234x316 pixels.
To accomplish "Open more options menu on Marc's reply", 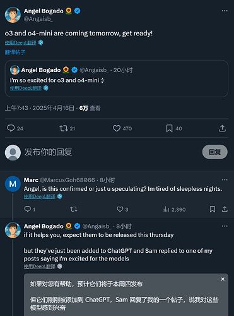I will tap(225, 179).
